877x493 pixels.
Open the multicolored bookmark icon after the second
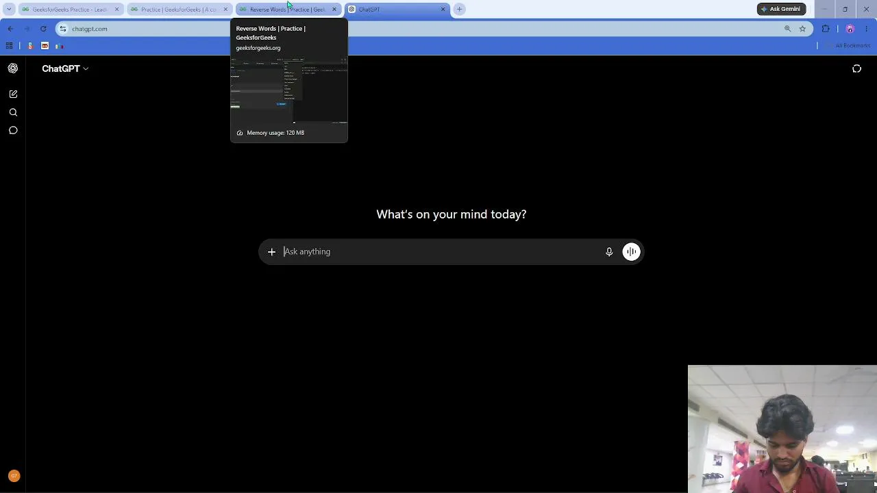60,46
